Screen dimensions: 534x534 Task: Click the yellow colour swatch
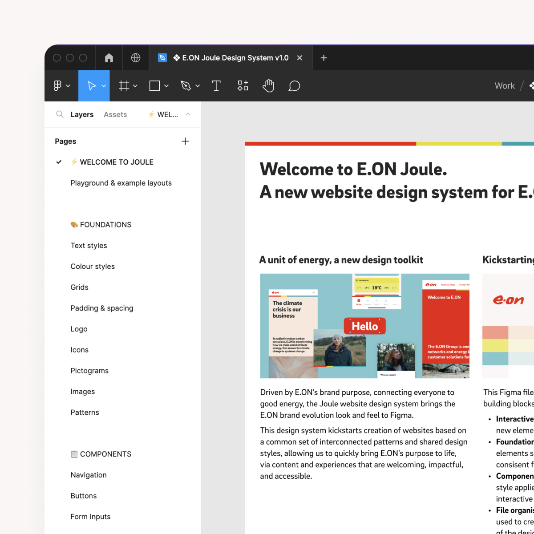point(495,345)
